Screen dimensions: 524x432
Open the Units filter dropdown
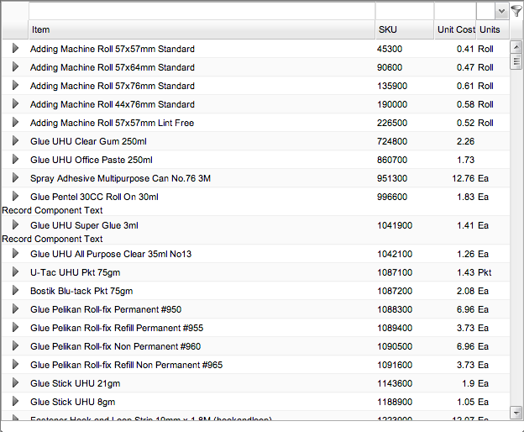click(501, 11)
